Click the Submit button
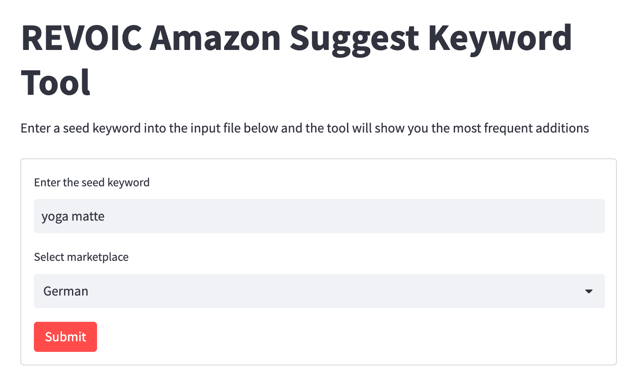The width and height of the screenshot is (644, 387). coord(65,337)
